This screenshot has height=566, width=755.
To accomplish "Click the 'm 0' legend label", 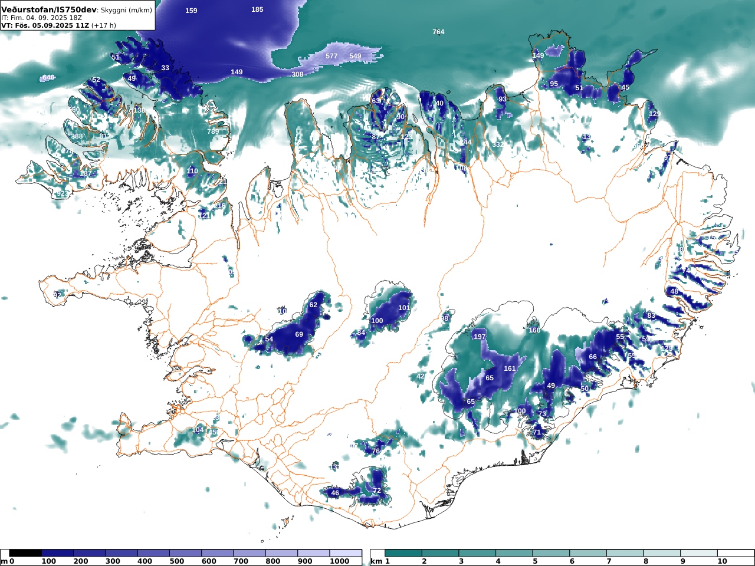I will [8, 561].
